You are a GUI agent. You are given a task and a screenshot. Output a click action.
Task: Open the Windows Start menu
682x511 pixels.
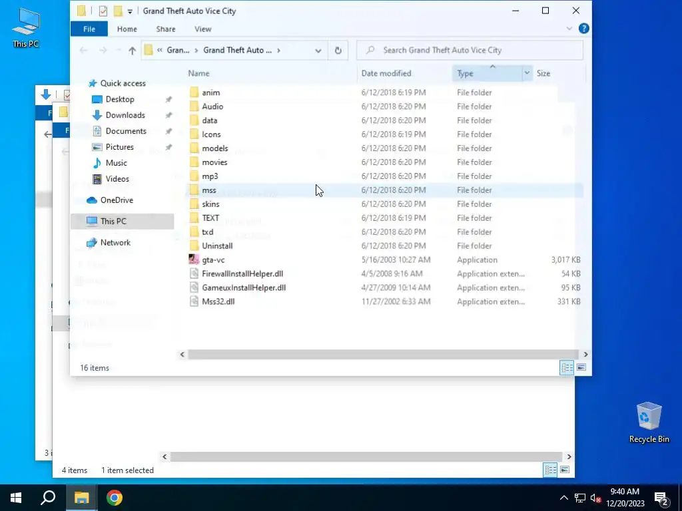[x=16, y=498]
